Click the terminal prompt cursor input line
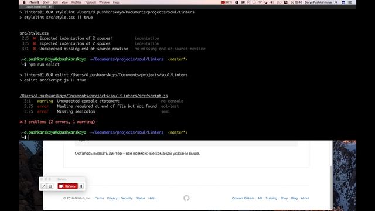 click(29, 138)
